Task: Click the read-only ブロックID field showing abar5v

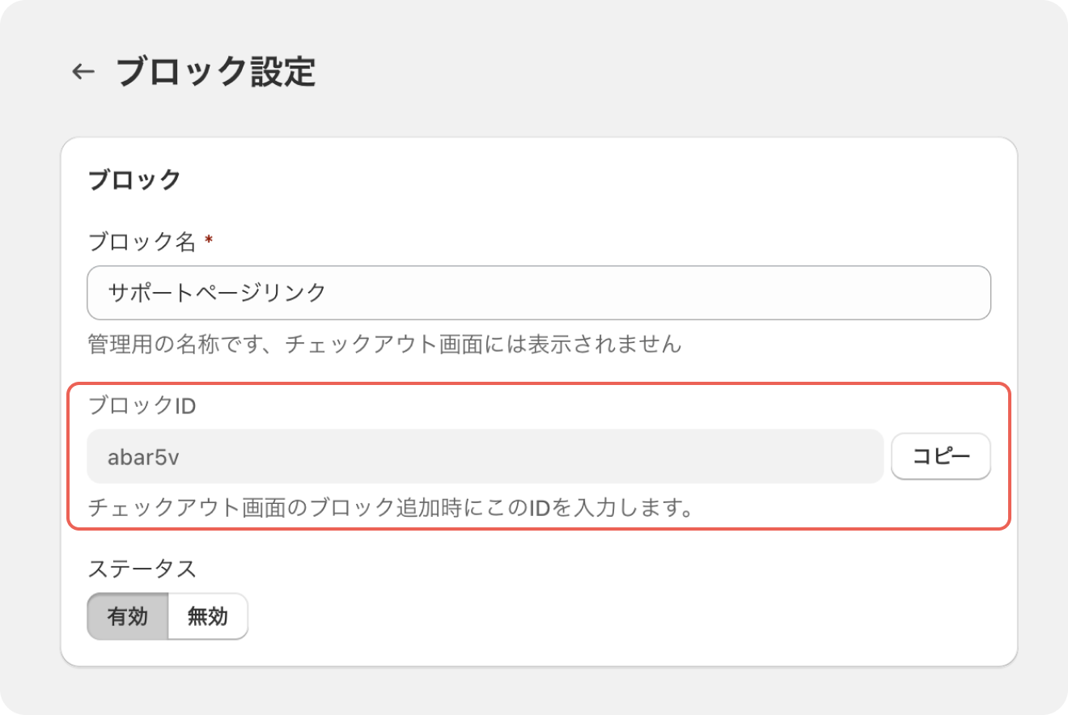Action: (485, 456)
